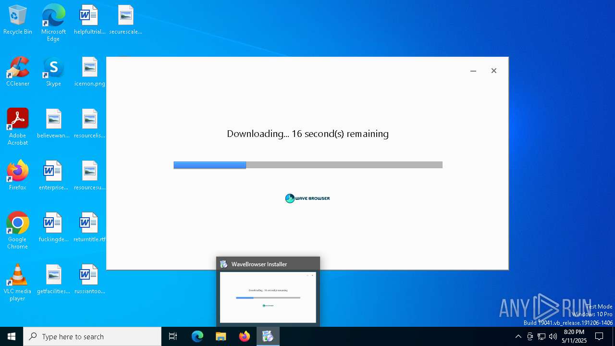Open File Explorer from the taskbar
This screenshot has width=615, height=346.
(x=221, y=336)
